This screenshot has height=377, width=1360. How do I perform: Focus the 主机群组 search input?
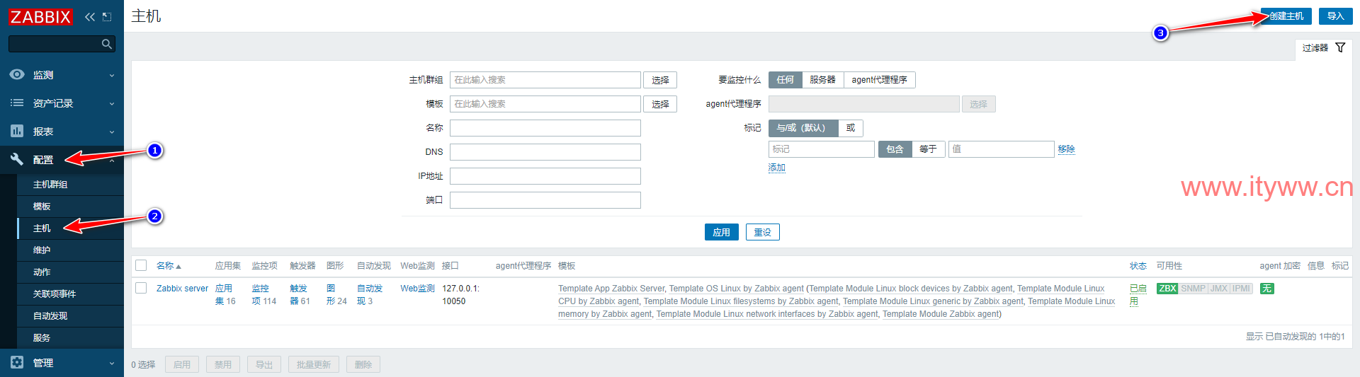coord(545,80)
